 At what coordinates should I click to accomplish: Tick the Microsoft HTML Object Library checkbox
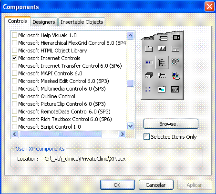point(14,51)
